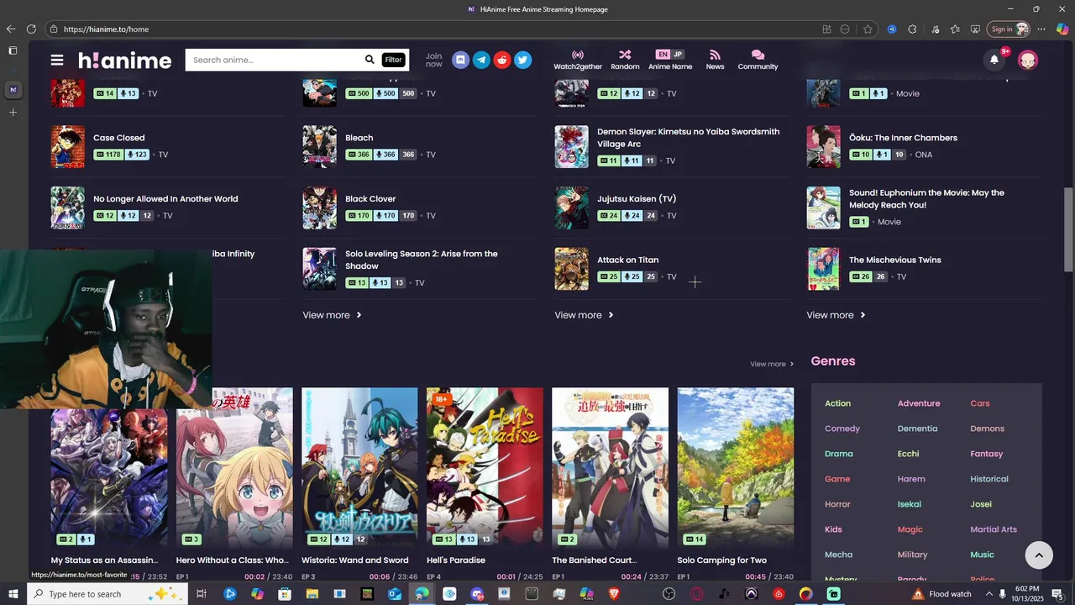The height and width of the screenshot is (605, 1075).
Task: Click the HiAnime logo
Action: click(125, 60)
